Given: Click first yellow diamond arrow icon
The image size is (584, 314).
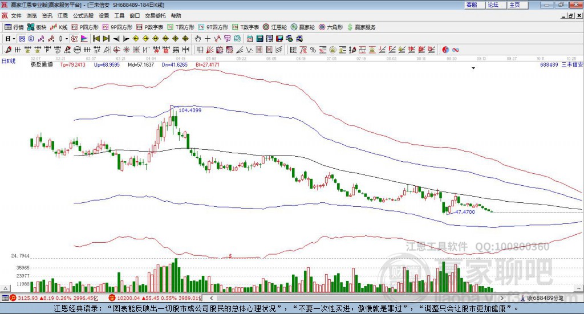Looking at the screenshot, I should 136,39.
